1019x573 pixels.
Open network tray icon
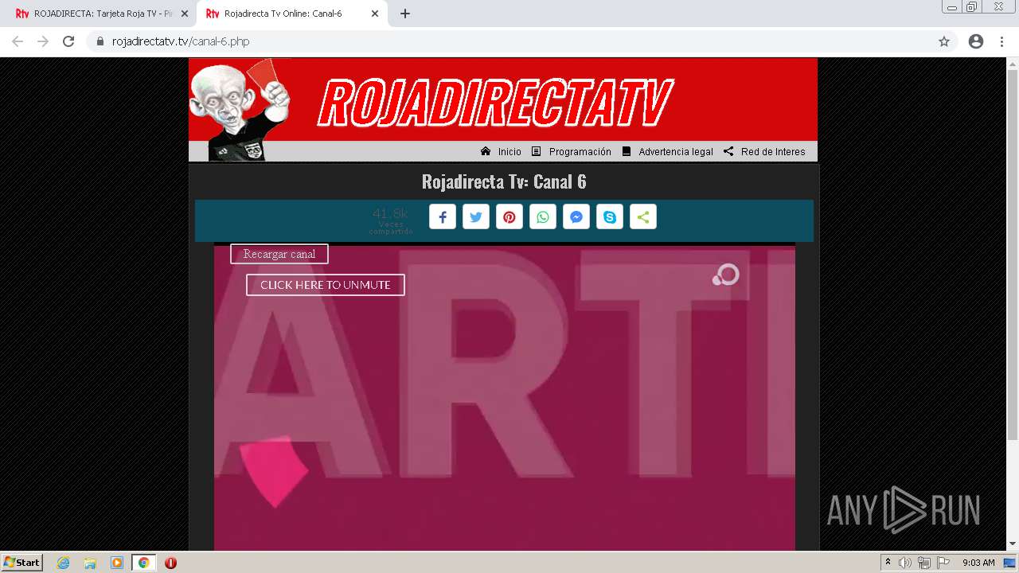tap(924, 563)
